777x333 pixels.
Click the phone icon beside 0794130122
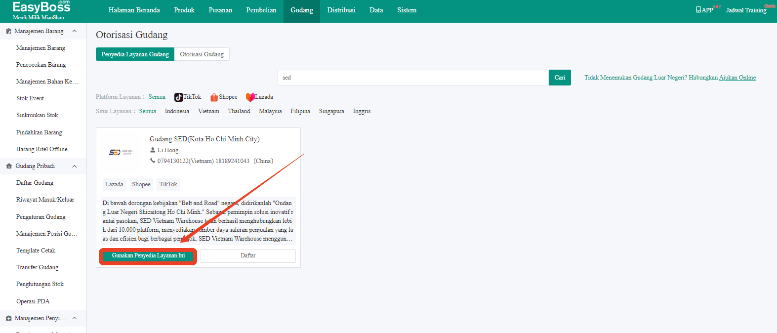click(153, 161)
